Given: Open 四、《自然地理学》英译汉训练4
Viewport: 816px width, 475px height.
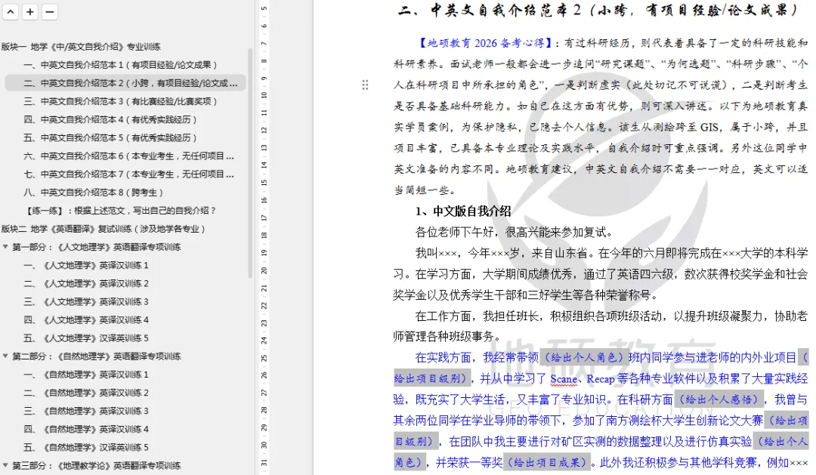Looking at the screenshot, I should 86,429.
